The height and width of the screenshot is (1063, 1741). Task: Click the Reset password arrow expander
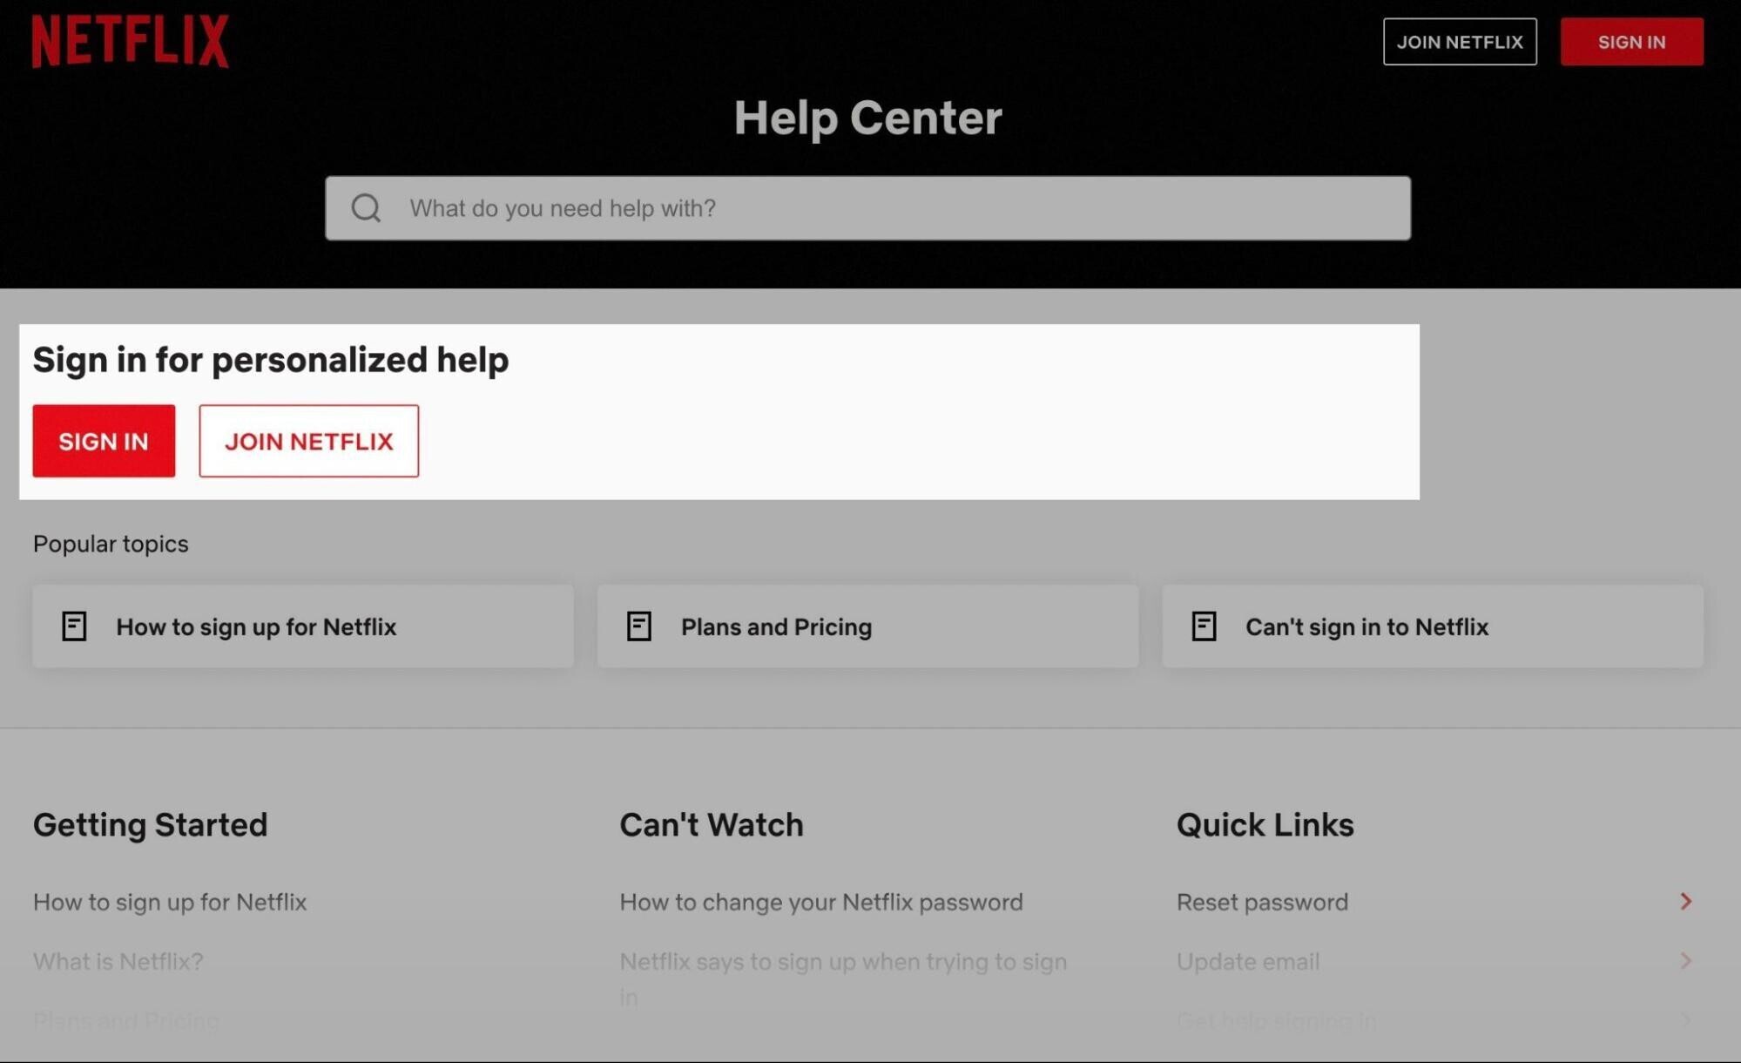pos(1686,901)
